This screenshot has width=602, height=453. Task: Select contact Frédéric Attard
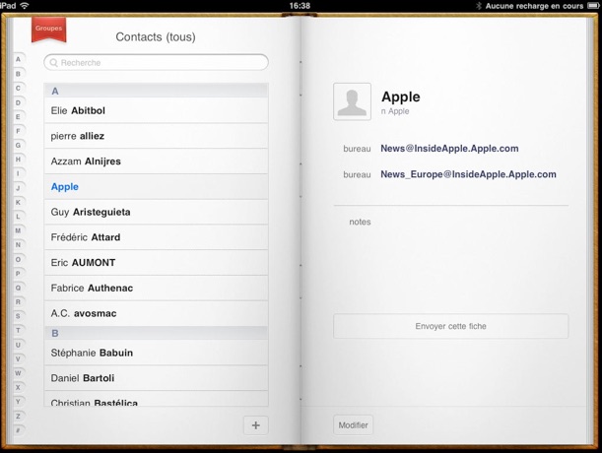coord(156,237)
